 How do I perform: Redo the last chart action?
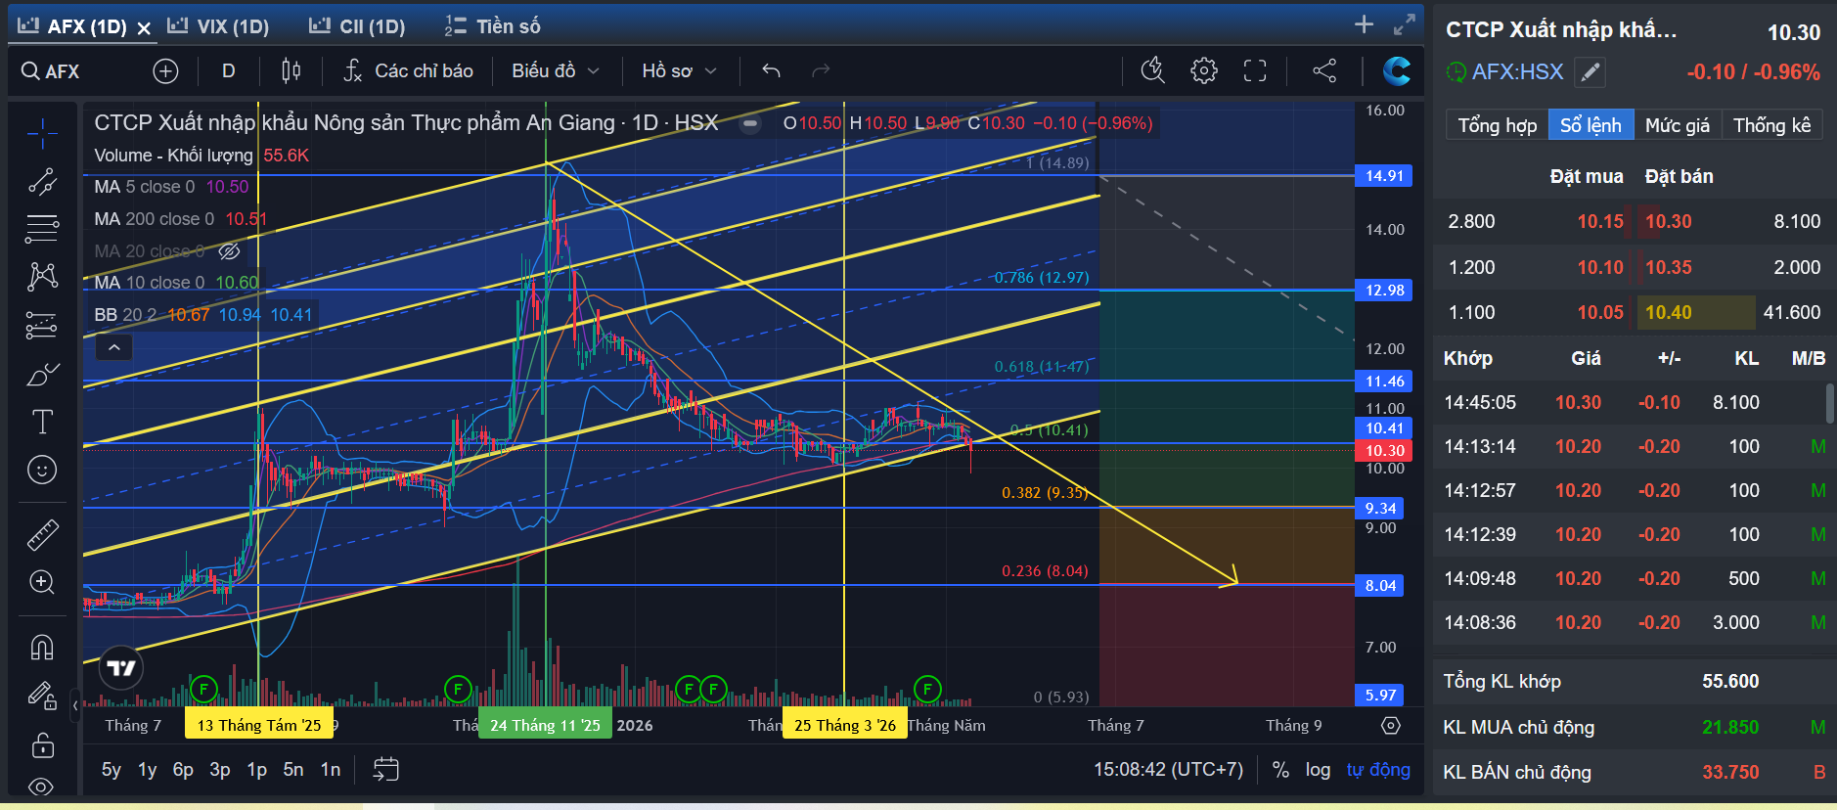tap(821, 70)
